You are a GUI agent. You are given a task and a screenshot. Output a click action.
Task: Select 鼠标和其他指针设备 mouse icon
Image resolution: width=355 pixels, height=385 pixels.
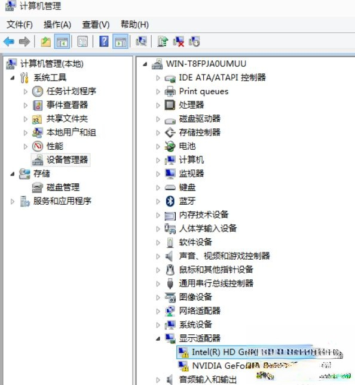click(170, 270)
